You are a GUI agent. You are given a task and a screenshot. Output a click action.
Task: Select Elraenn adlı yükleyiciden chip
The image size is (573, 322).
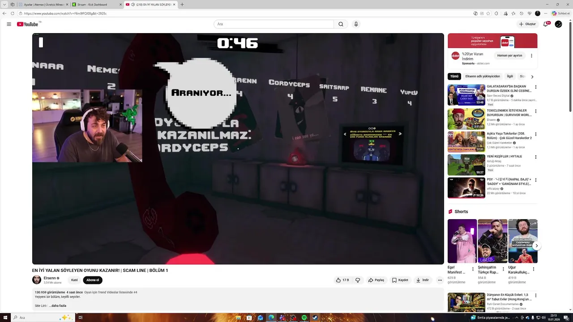click(x=483, y=76)
